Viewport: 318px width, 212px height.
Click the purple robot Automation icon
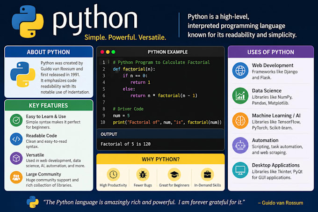240,146
